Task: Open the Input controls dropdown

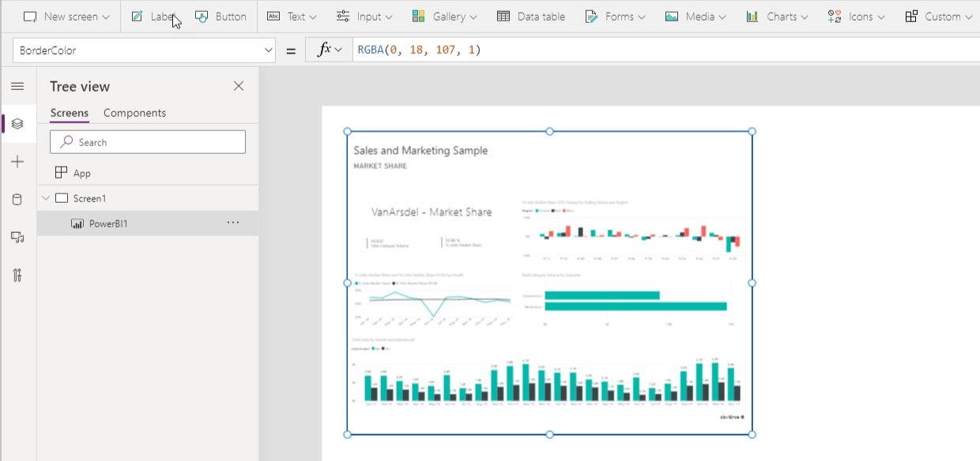Action: coord(364,17)
